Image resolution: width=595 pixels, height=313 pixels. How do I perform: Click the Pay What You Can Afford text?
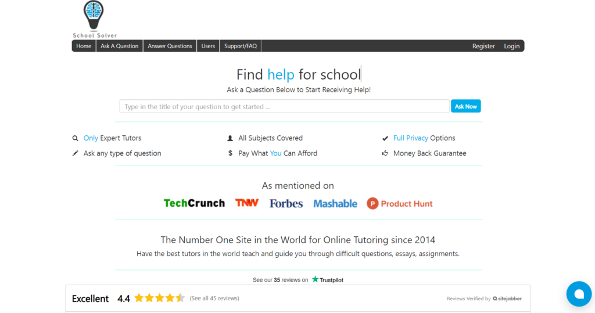(278, 153)
